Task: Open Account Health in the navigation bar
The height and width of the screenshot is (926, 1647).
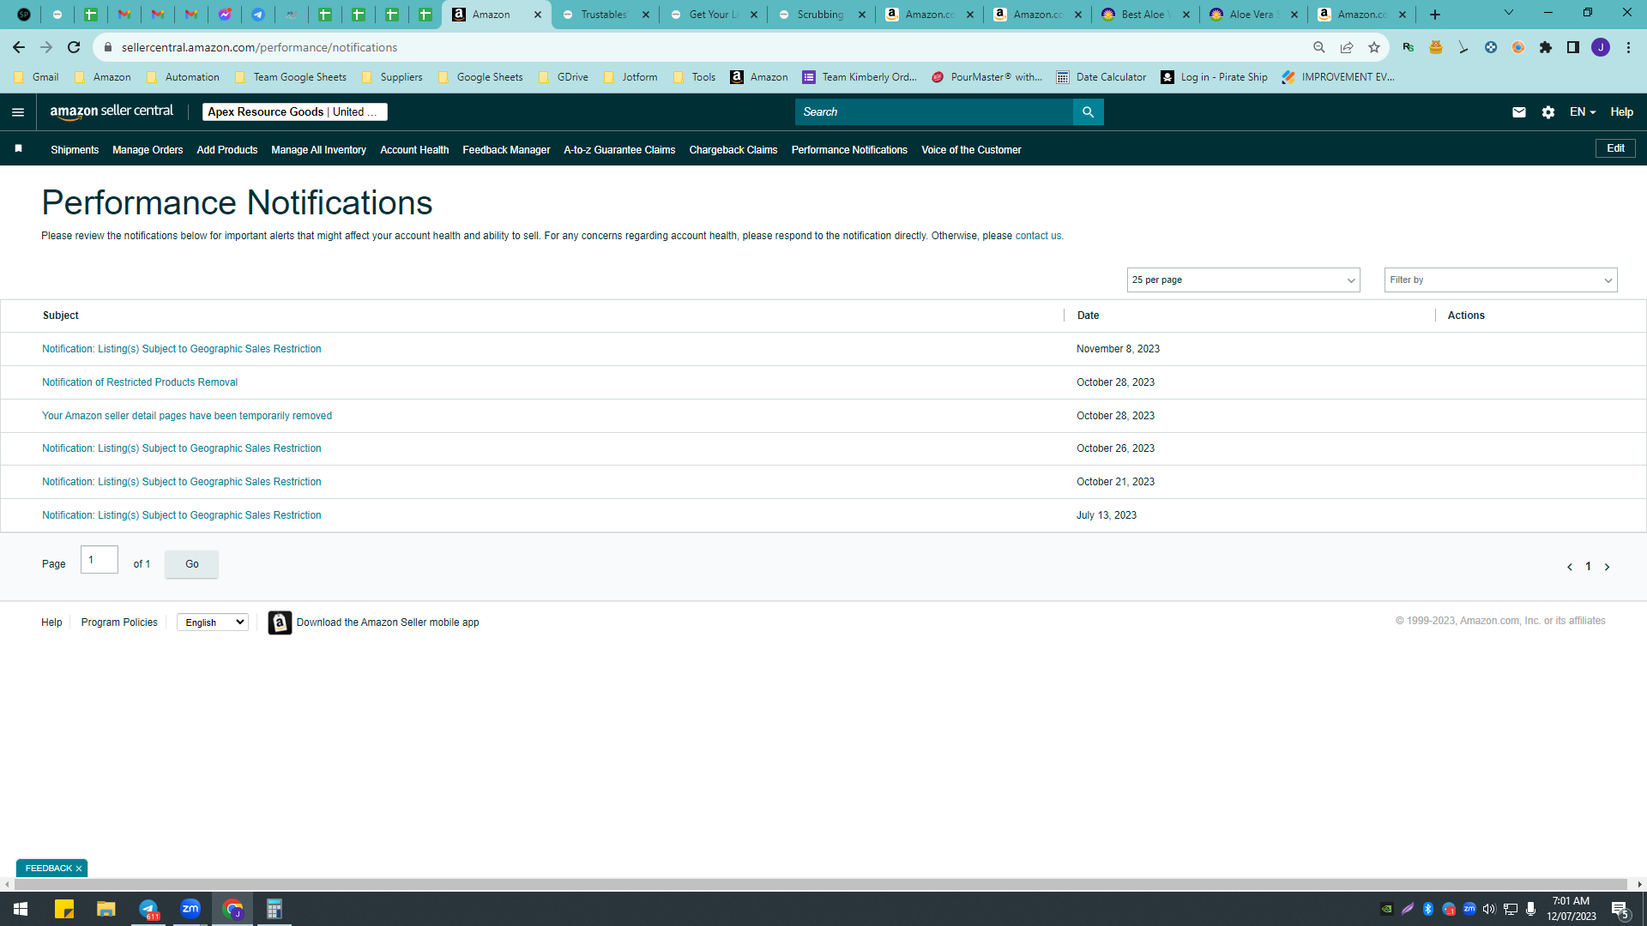Action: click(x=414, y=150)
